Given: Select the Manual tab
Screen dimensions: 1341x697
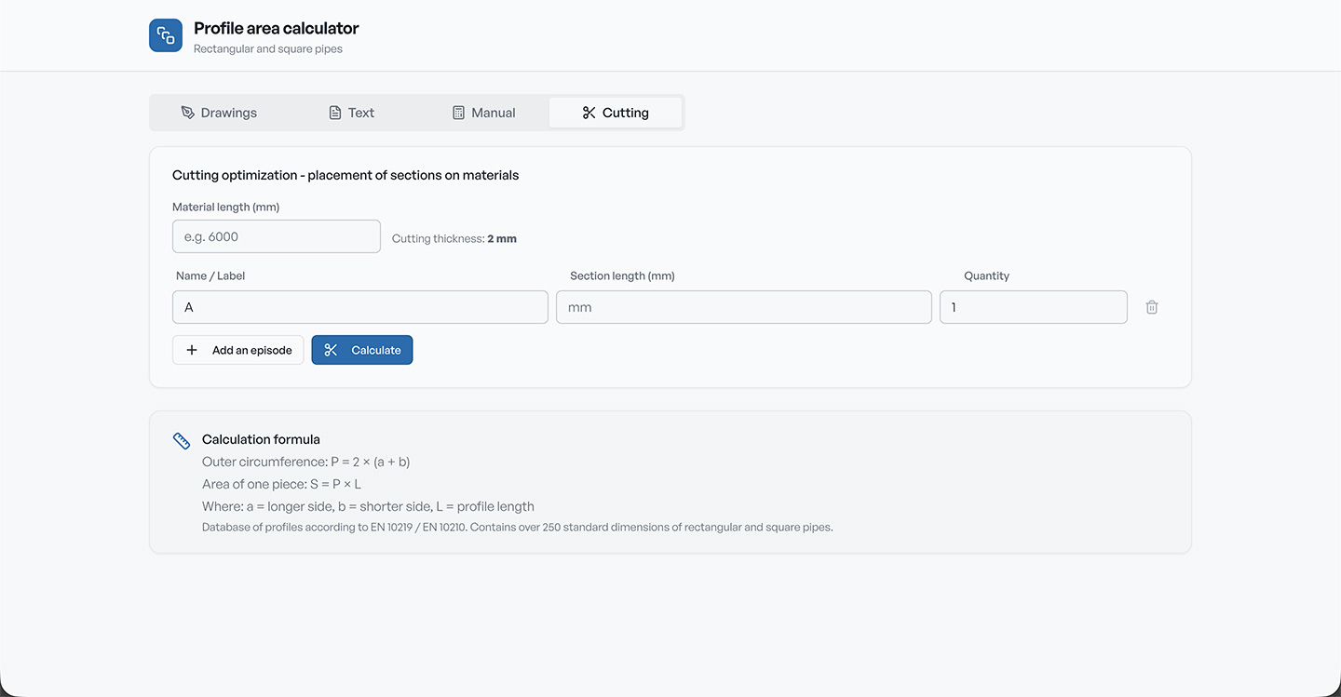Looking at the screenshot, I should click(483, 113).
